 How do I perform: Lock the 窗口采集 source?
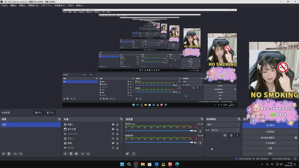[x=117, y=129]
